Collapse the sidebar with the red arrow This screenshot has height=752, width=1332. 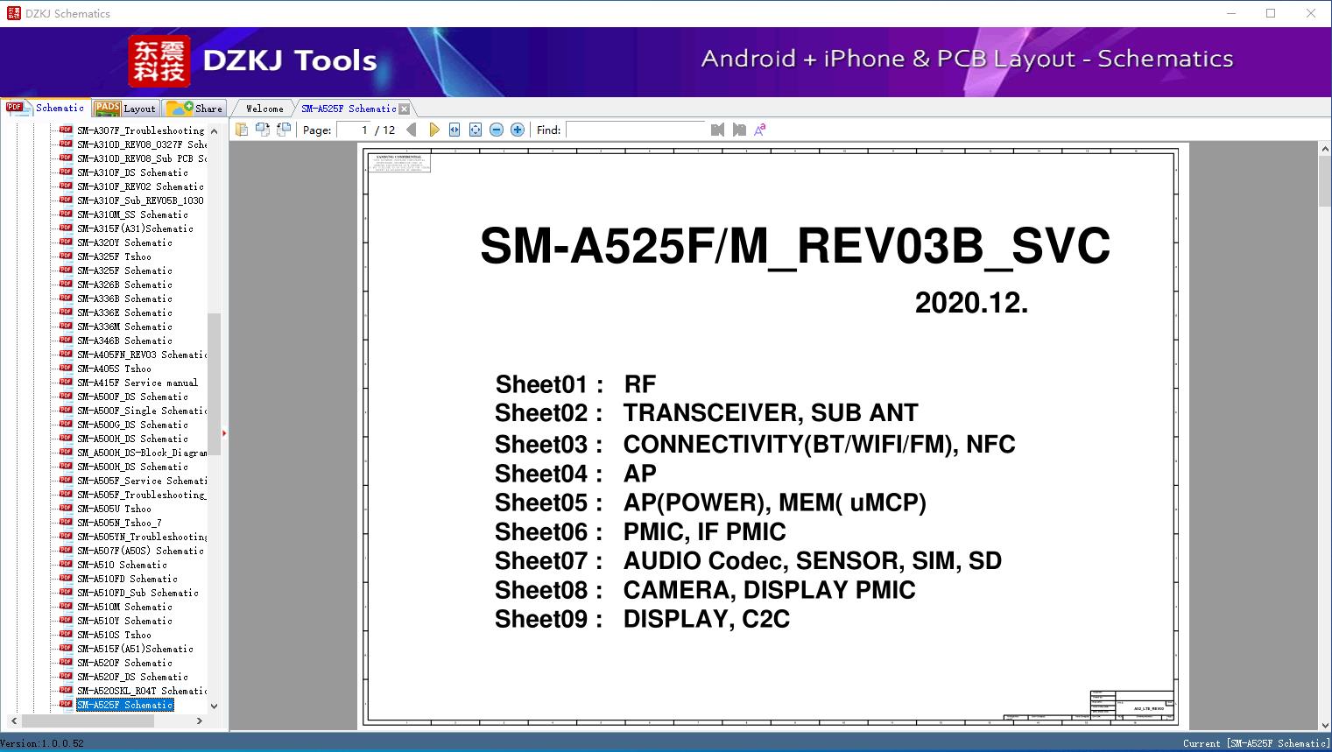click(224, 432)
